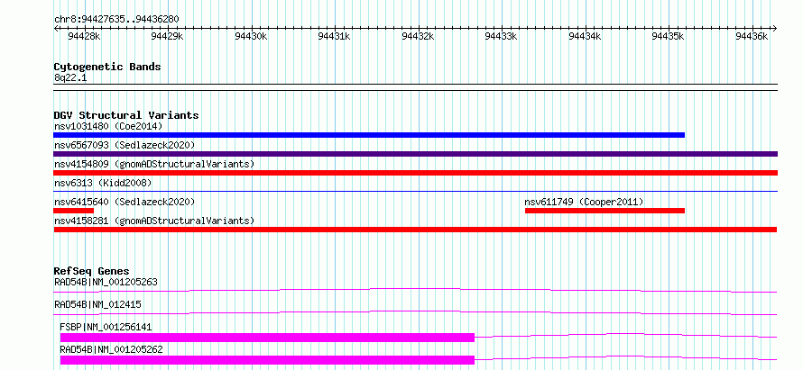This screenshot has width=803, height=370.
Task: Click the red nsv611749 variant bar
Action: (x=605, y=211)
